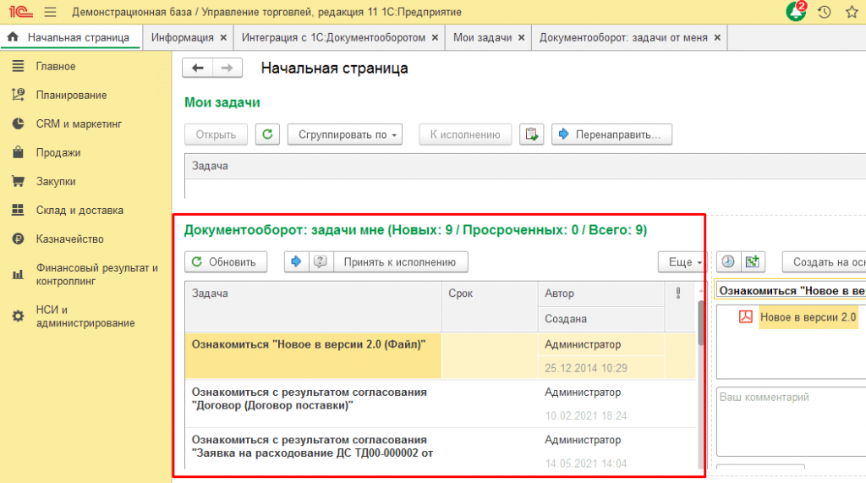Click the blue redirect arrow in Документооборот toolbar
This screenshot has width=866, height=483.
(297, 262)
